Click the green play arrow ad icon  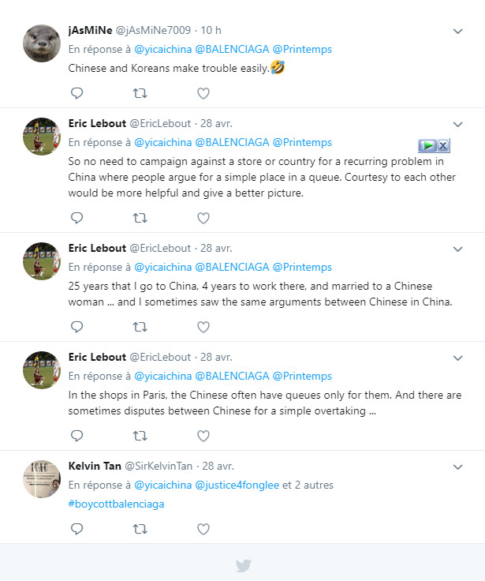click(x=427, y=145)
